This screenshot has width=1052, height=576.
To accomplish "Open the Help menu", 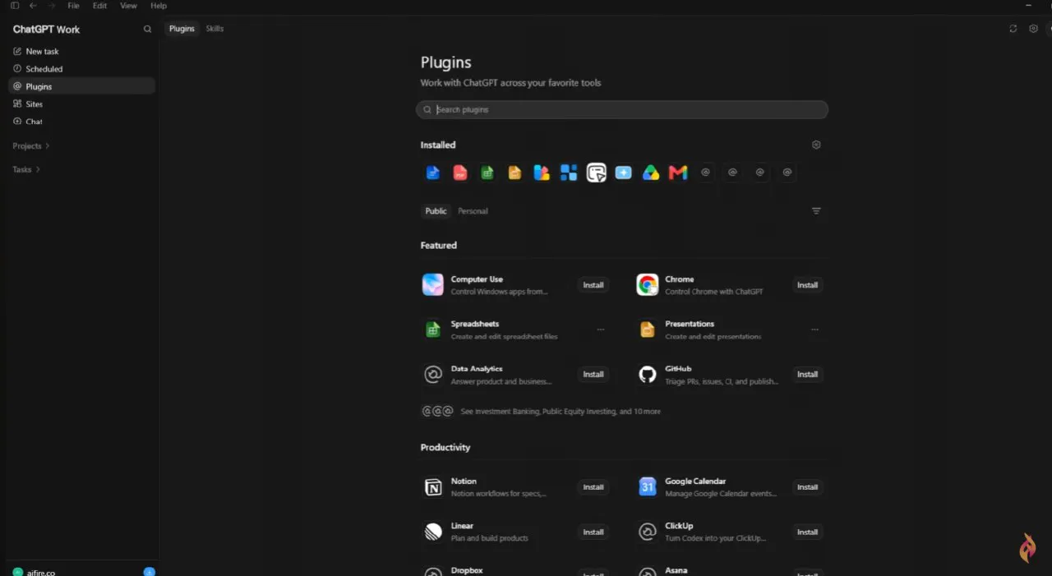I will pyautogui.click(x=159, y=6).
